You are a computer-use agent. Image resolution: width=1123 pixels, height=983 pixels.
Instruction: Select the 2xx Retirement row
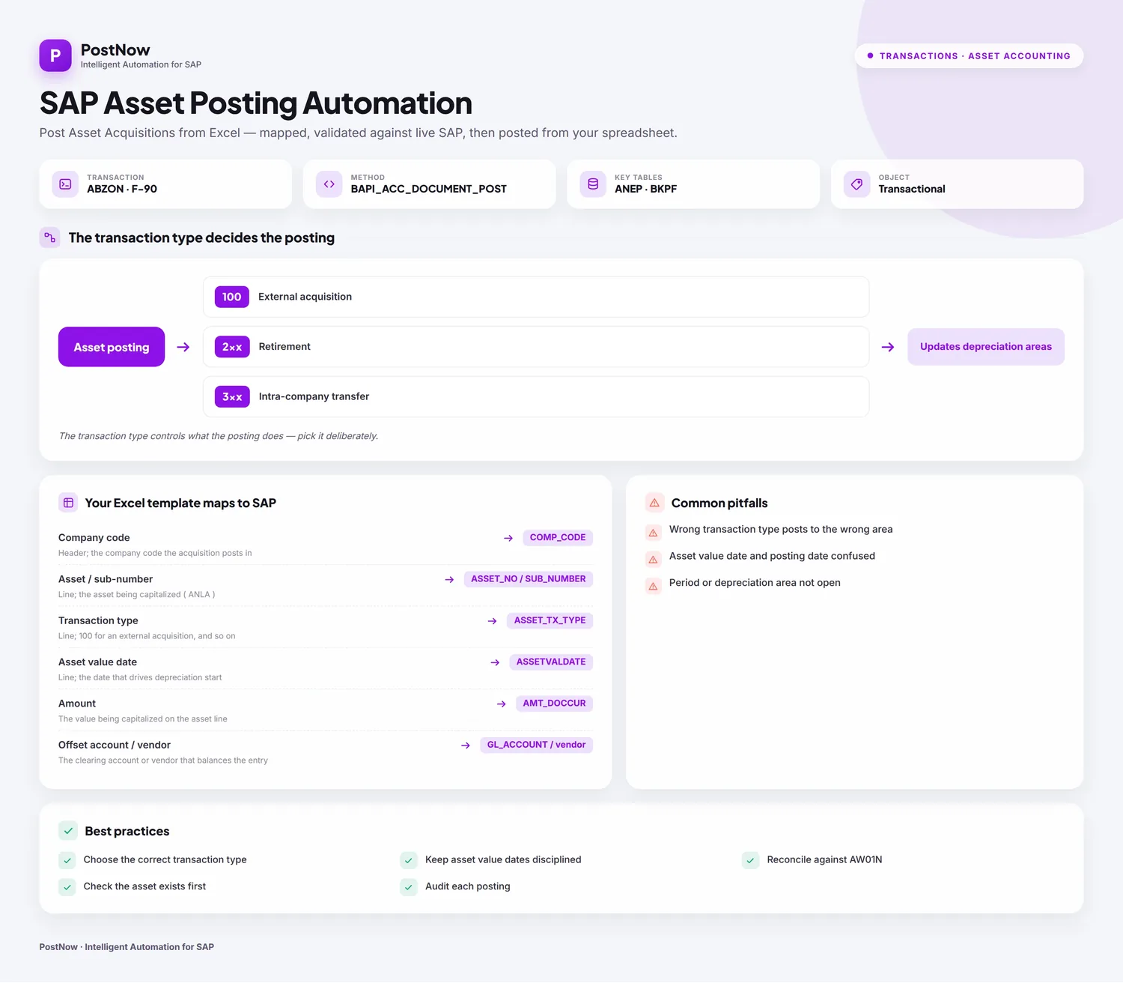[536, 347]
